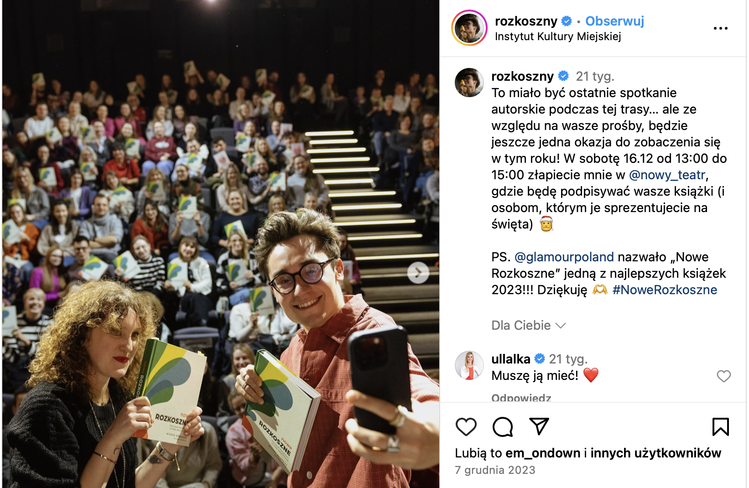Open the @glamourpoland mention link
The width and height of the screenshot is (749, 488).
[x=564, y=257]
